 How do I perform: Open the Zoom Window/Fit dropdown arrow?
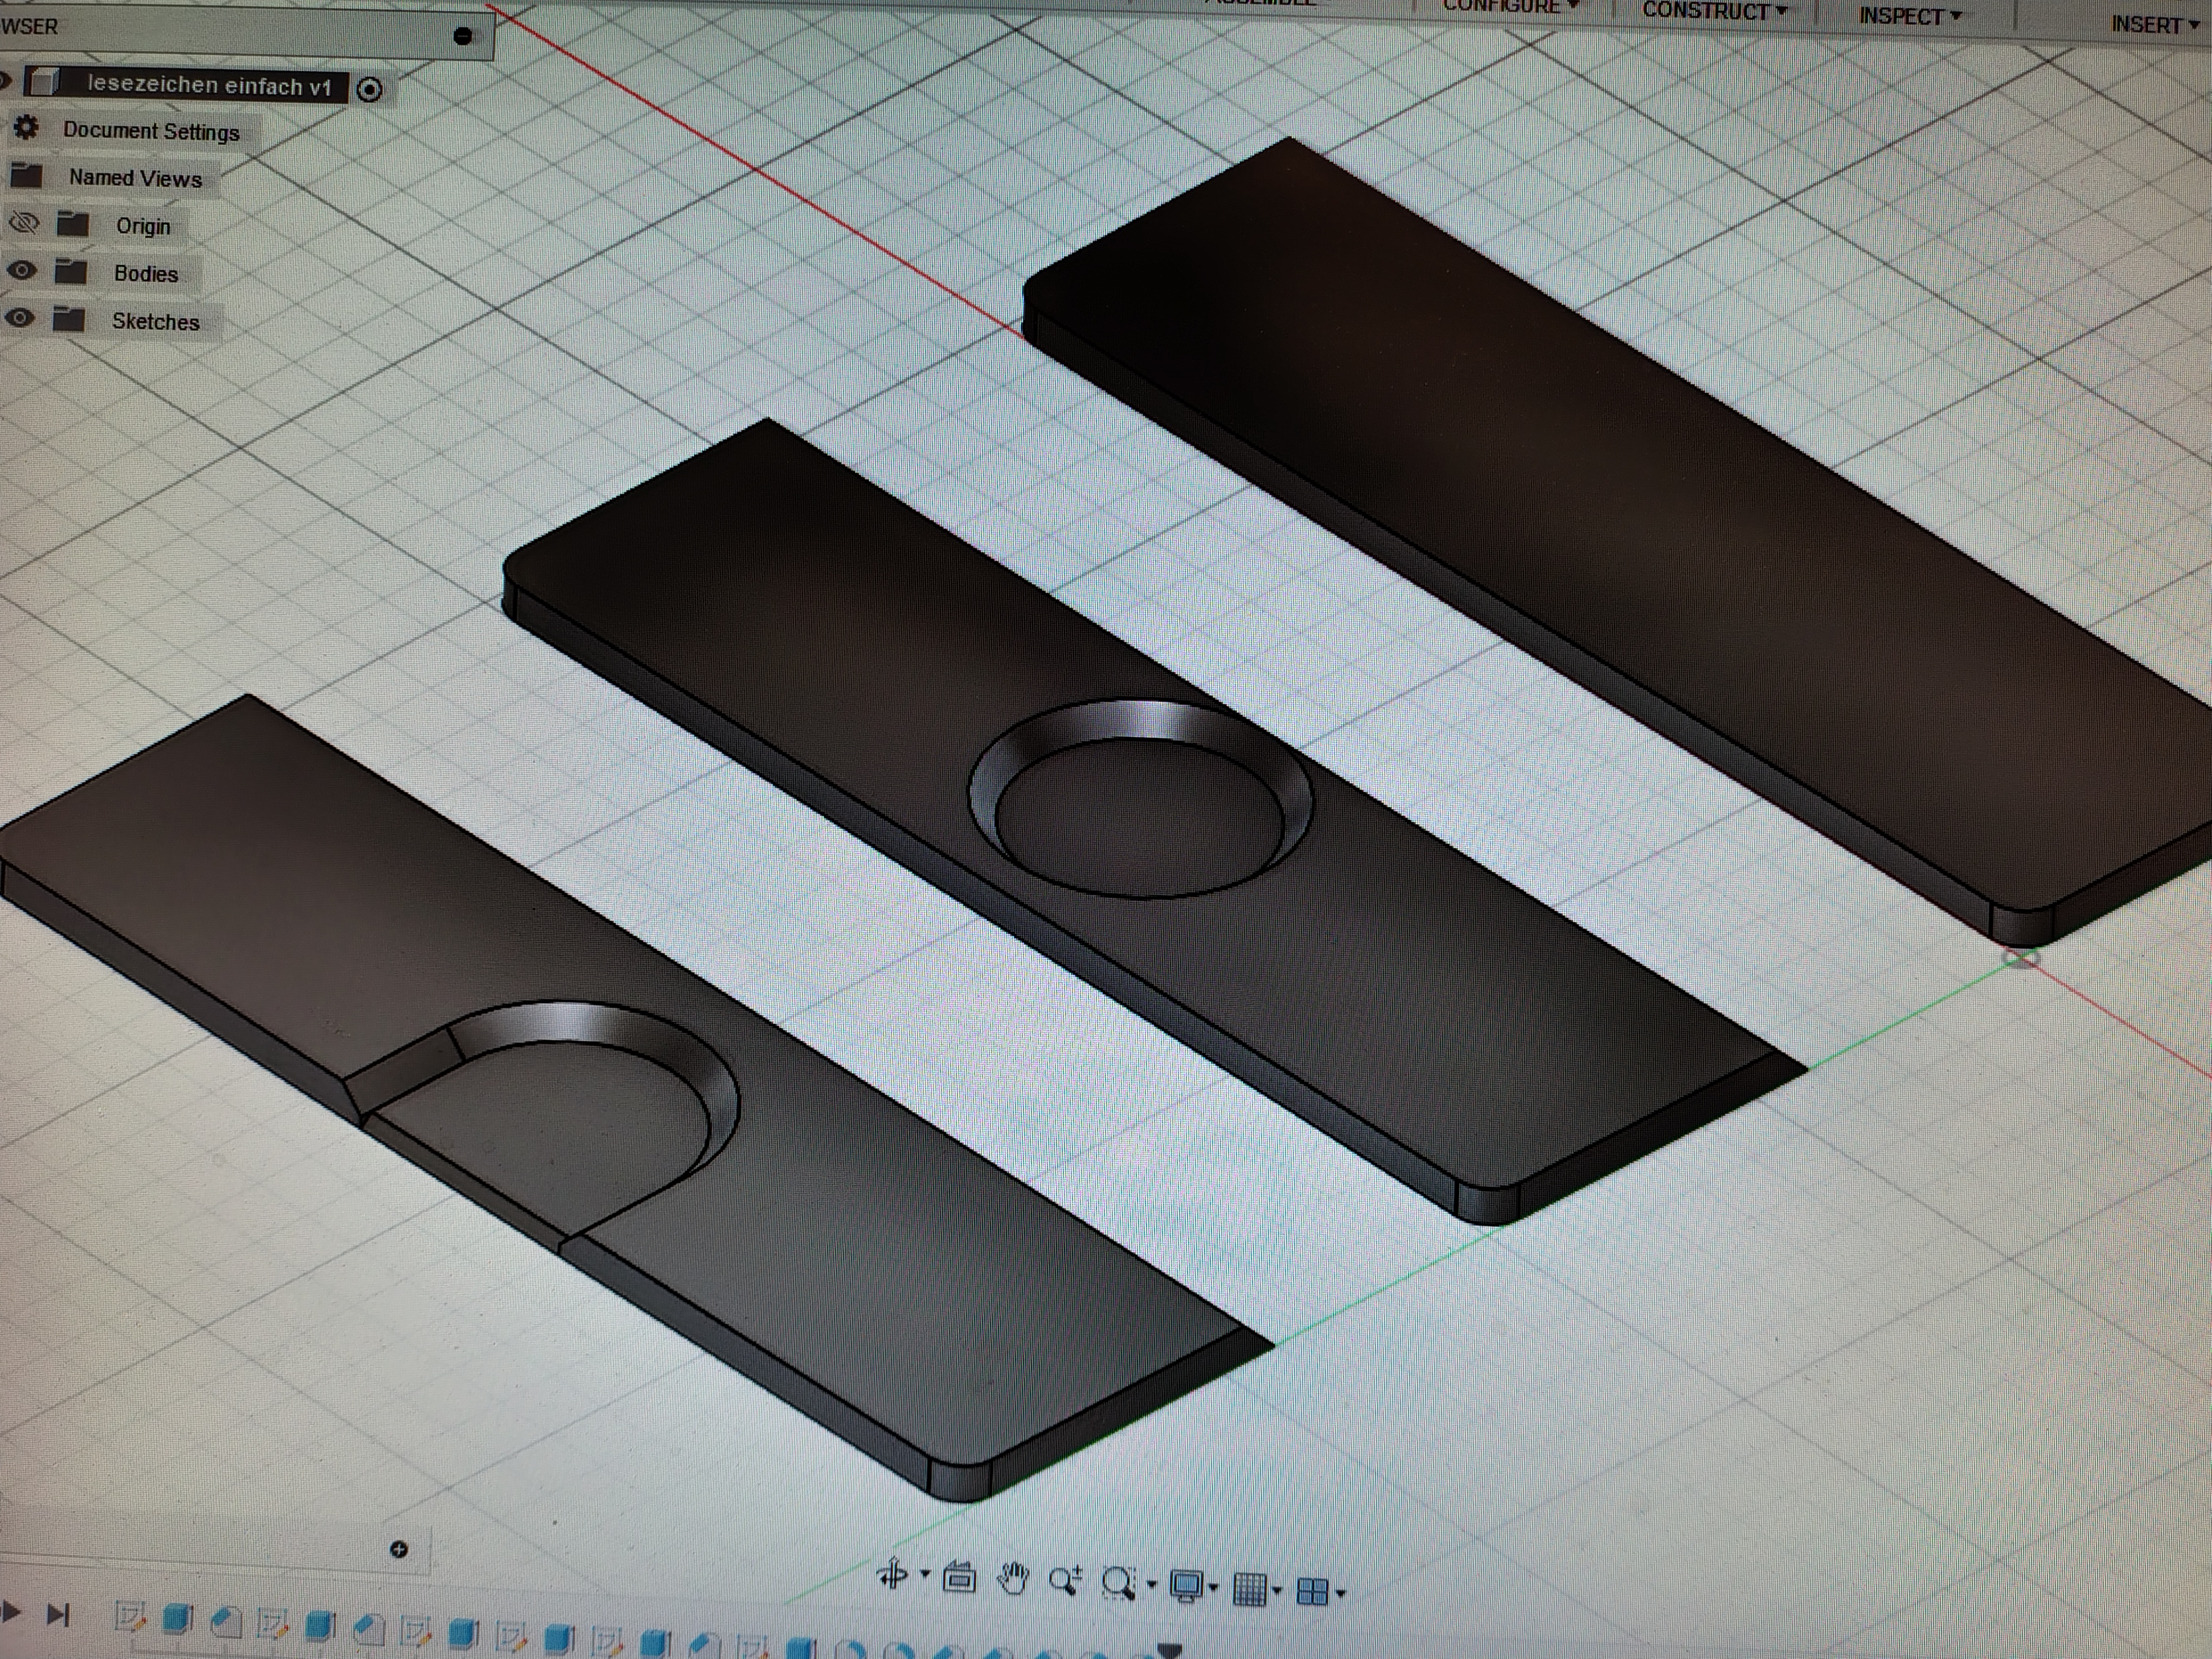pyautogui.click(x=1152, y=1585)
